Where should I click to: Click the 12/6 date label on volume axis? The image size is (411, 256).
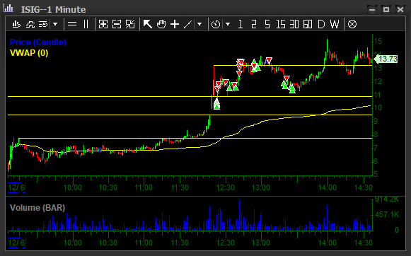point(16,243)
